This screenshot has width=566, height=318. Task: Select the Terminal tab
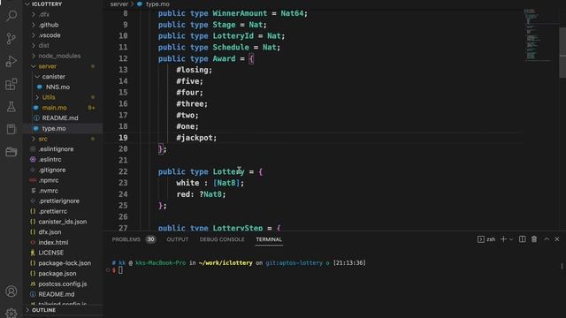point(269,239)
